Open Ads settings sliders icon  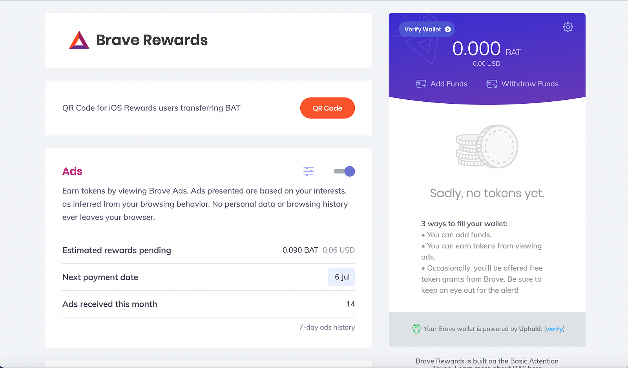(309, 171)
